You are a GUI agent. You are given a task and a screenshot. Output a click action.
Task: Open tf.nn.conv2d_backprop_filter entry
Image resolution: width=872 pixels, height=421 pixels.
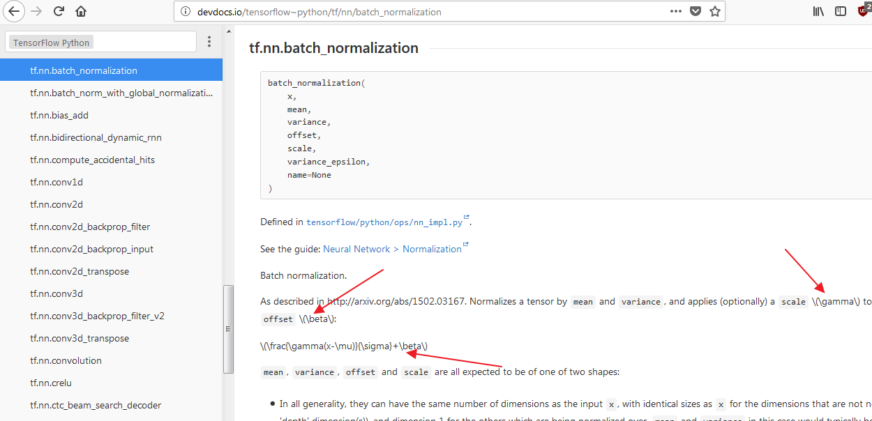(111, 227)
